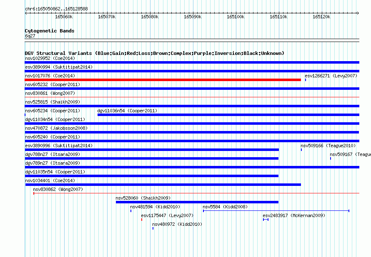Click the right arrow of the scale ruler
The height and width of the screenshot is (257, 371).
358,13
